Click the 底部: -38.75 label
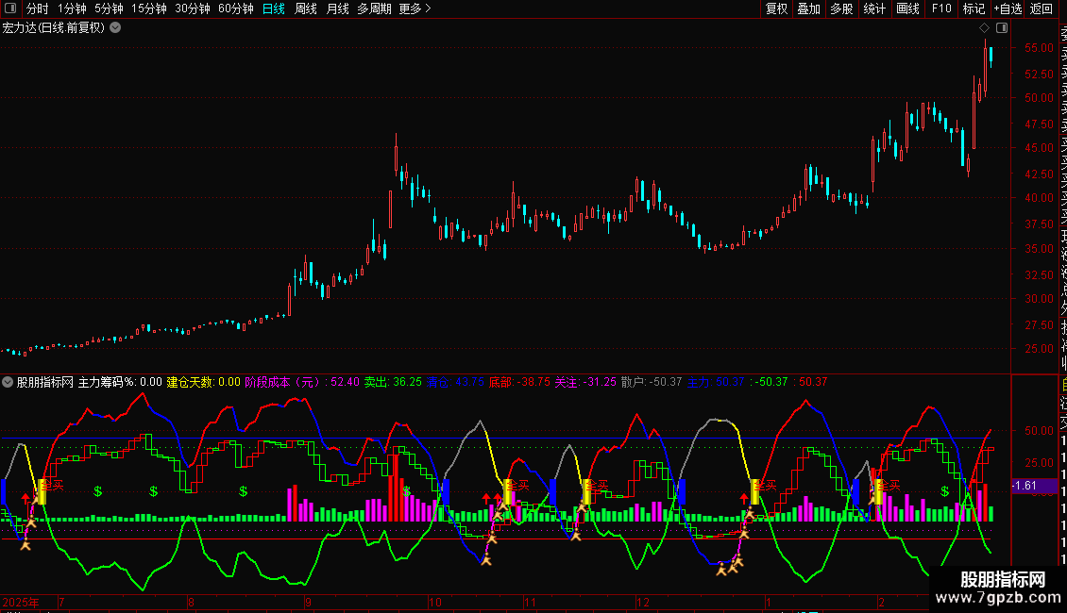The height and width of the screenshot is (613, 1067). pyautogui.click(x=519, y=382)
